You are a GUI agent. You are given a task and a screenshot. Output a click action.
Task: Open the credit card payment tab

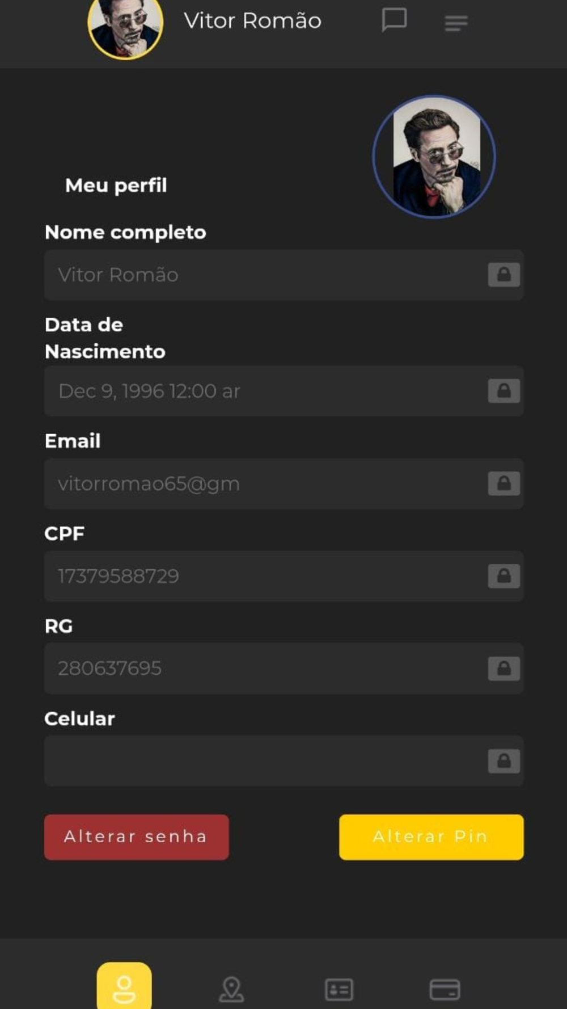[445, 990]
